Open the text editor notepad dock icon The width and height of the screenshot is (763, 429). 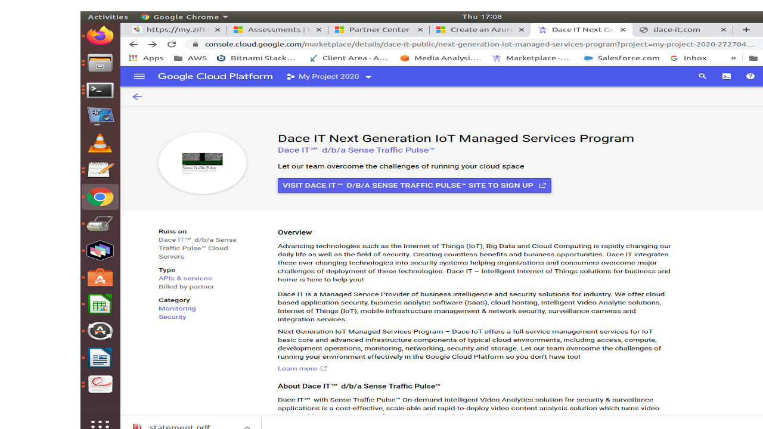coord(100,170)
